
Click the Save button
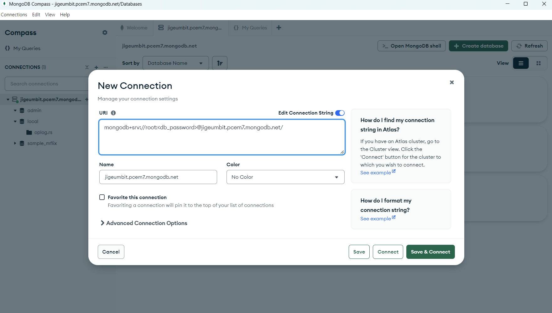click(359, 252)
